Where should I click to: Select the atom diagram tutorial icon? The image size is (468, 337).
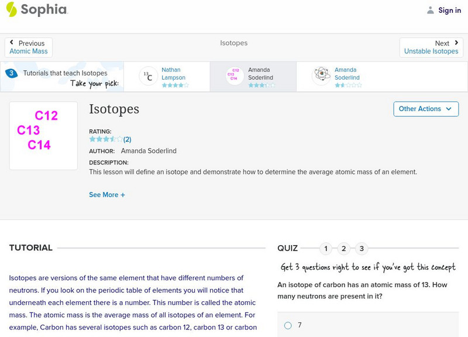point(321,76)
